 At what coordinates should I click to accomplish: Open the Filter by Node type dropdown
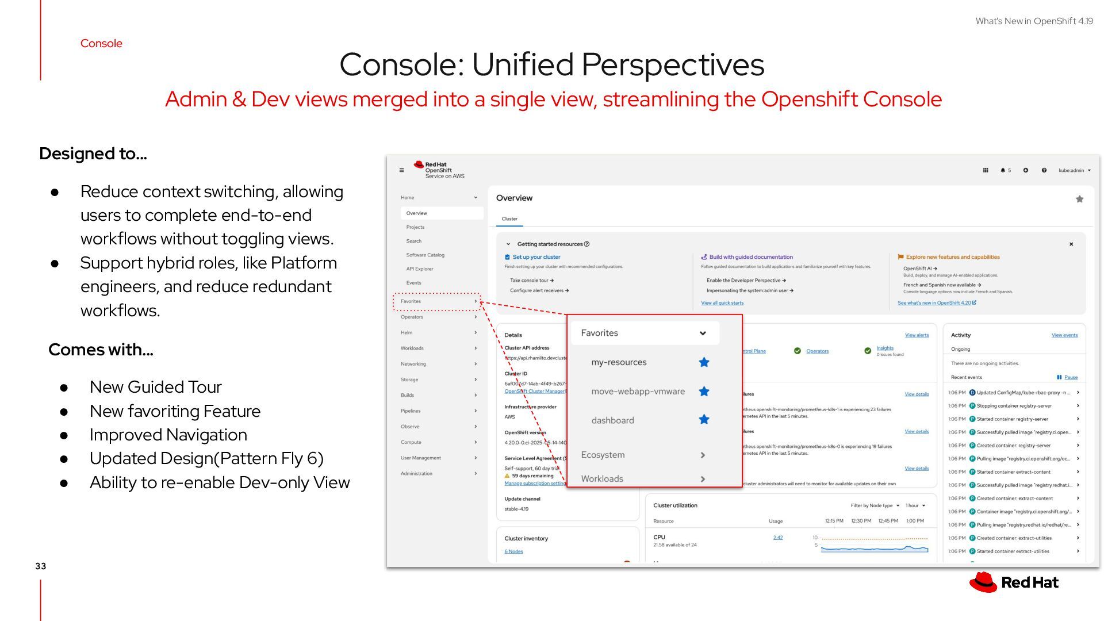click(875, 505)
